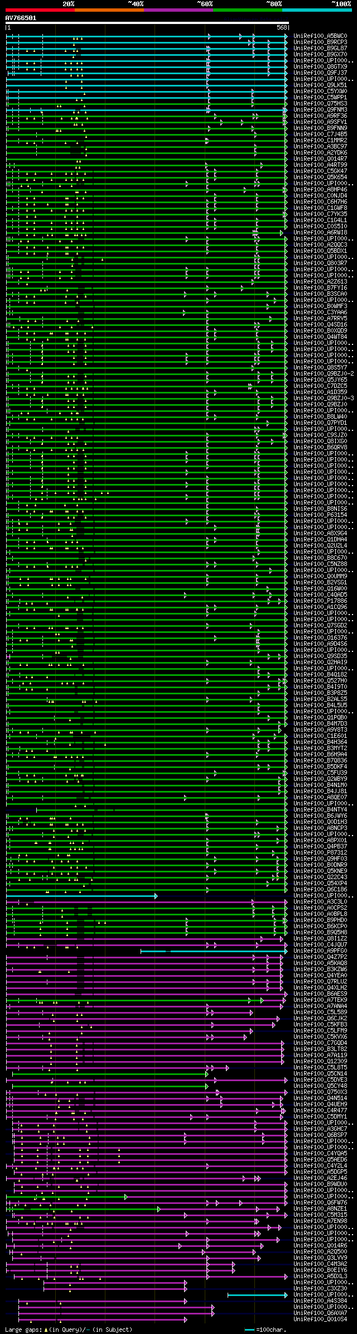Select hit UniRef100_C5YXW0
Viewport: 357px width, 1334px height.
coord(320,92)
